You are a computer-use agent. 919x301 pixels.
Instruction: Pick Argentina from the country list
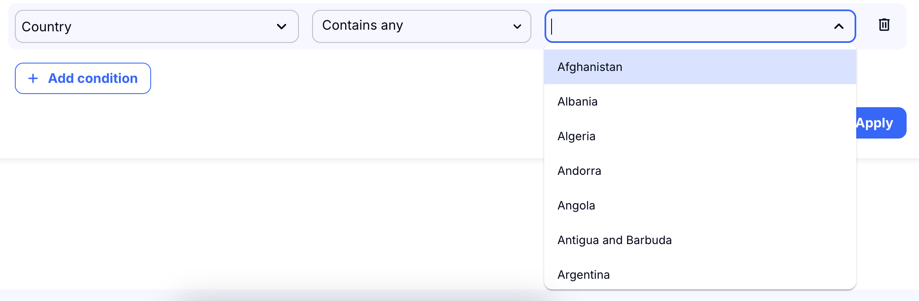click(x=583, y=275)
